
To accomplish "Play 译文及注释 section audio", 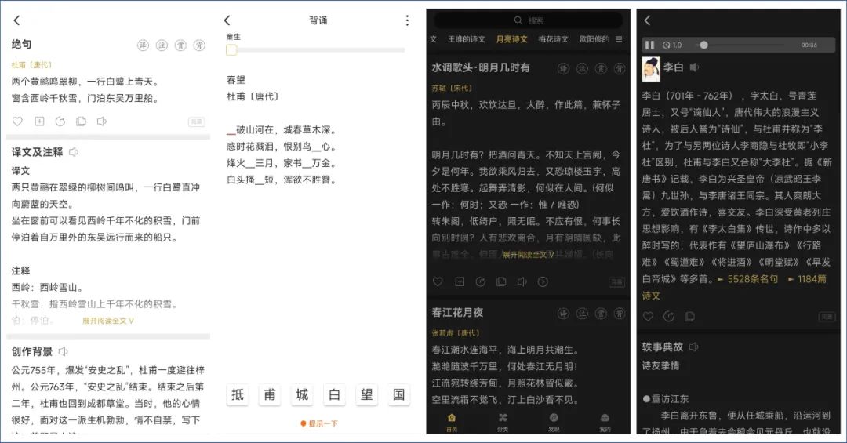I will click(74, 152).
